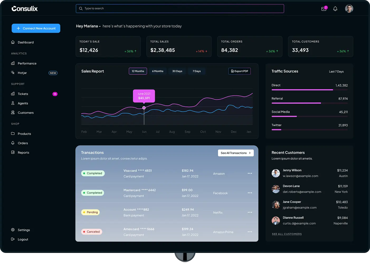
Task: Switch the chart to 30 Days
Action: coord(177,71)
